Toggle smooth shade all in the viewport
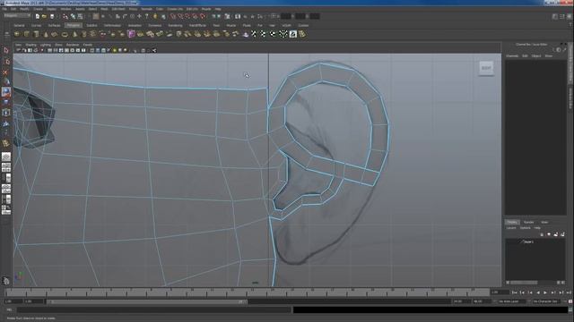 tap(98, 50)
